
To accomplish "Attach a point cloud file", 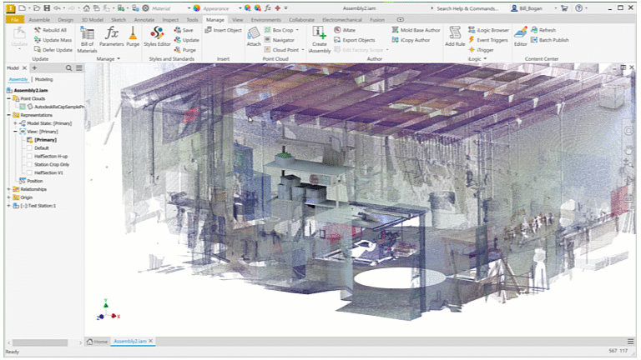I will [x=254, y=37].
